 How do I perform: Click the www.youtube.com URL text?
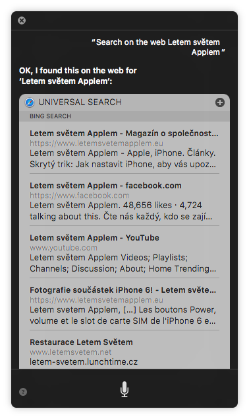pos(63,248)
